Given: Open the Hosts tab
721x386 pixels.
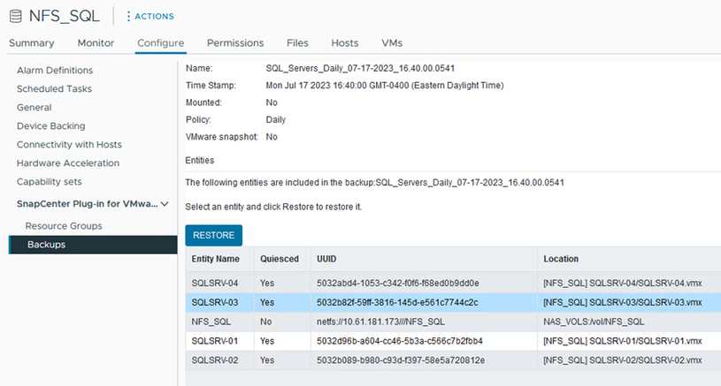Looking at the screenshot, I should [x=344, y=42].
